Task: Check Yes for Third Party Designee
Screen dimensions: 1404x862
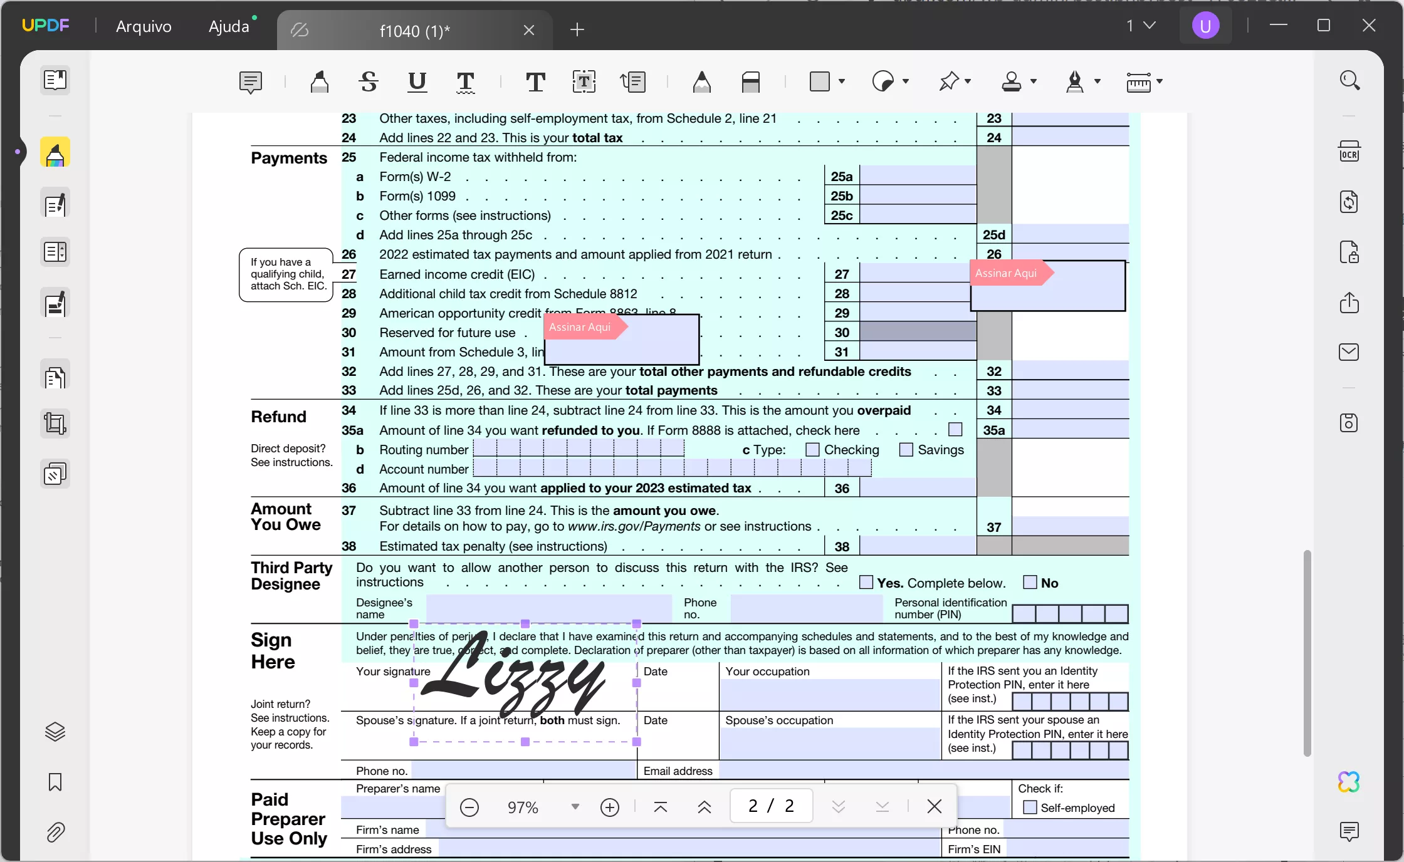Action: [x=866, y=582]
